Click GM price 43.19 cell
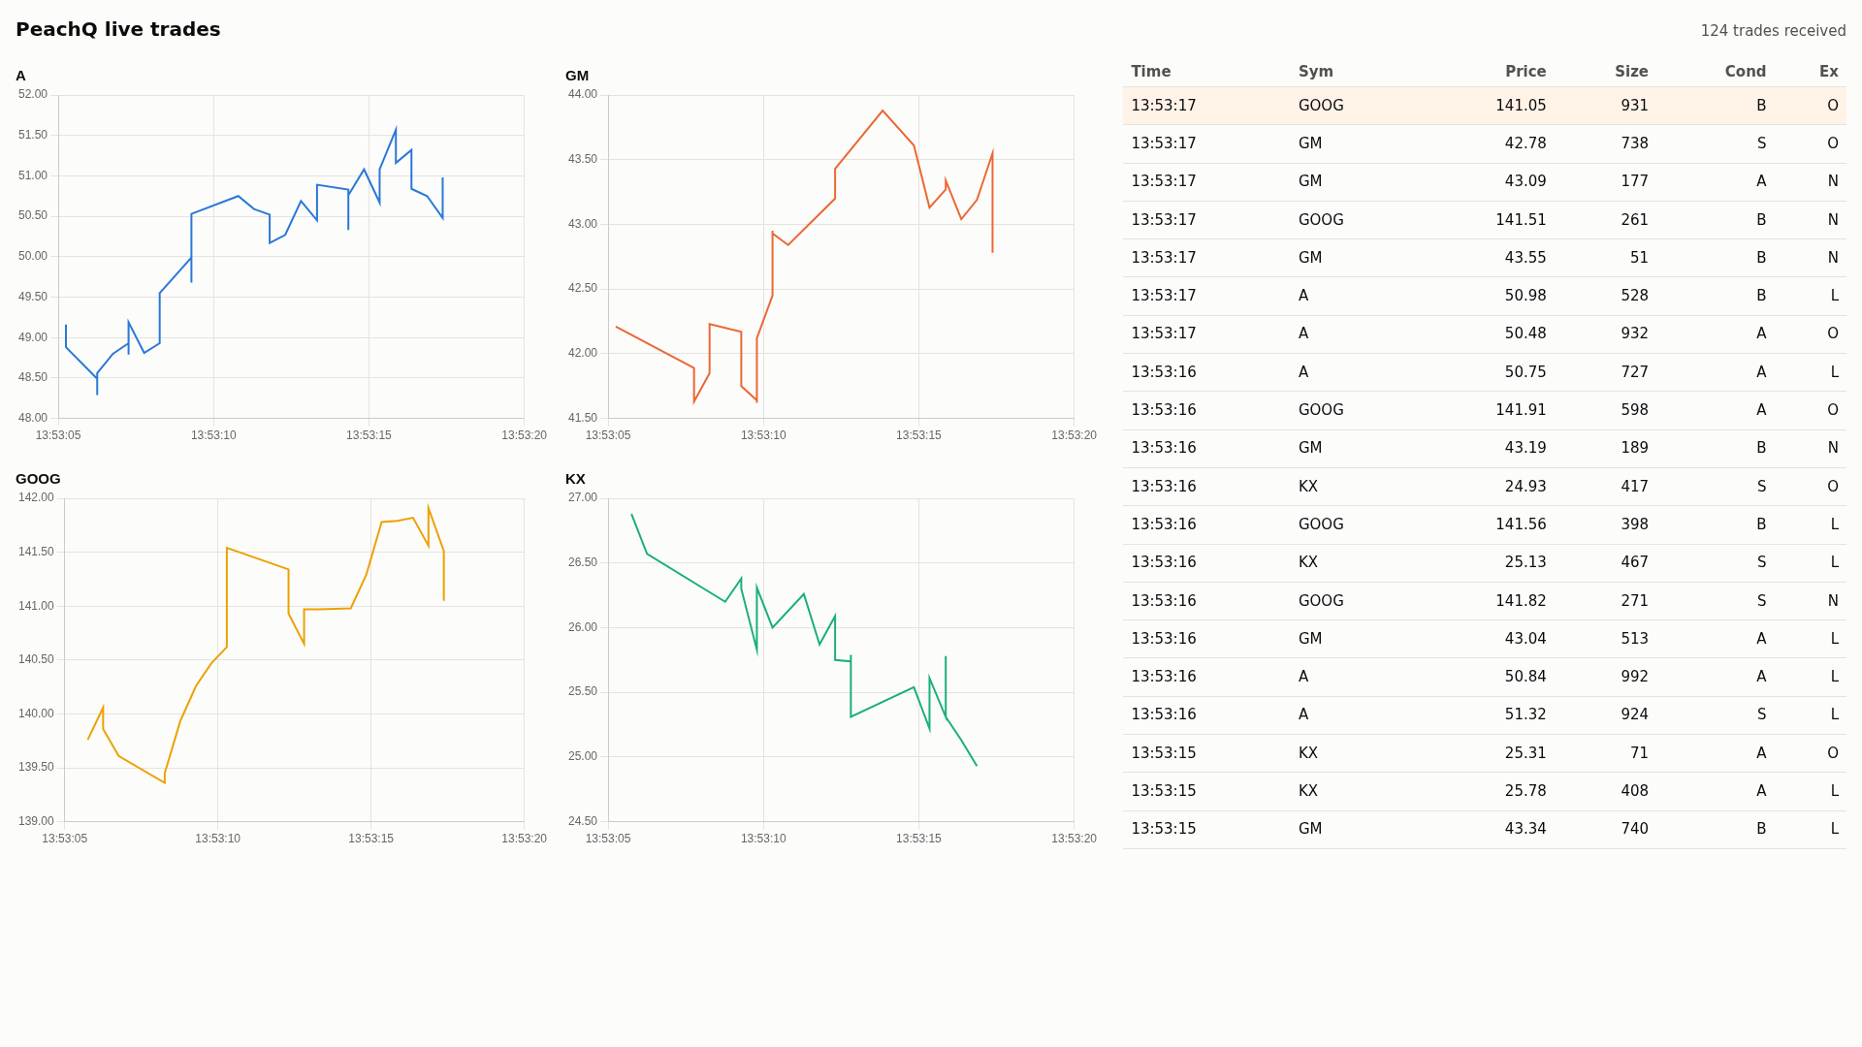Viewport: 1862px width, 1047px height. pyautogui.click(x=1525, y=448)
